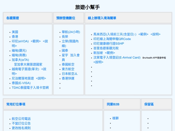Open the 印尼健康通行證SSHP link
Viewport: 175px width, 131px height.
pyautogui.click(x=109, y=44)
